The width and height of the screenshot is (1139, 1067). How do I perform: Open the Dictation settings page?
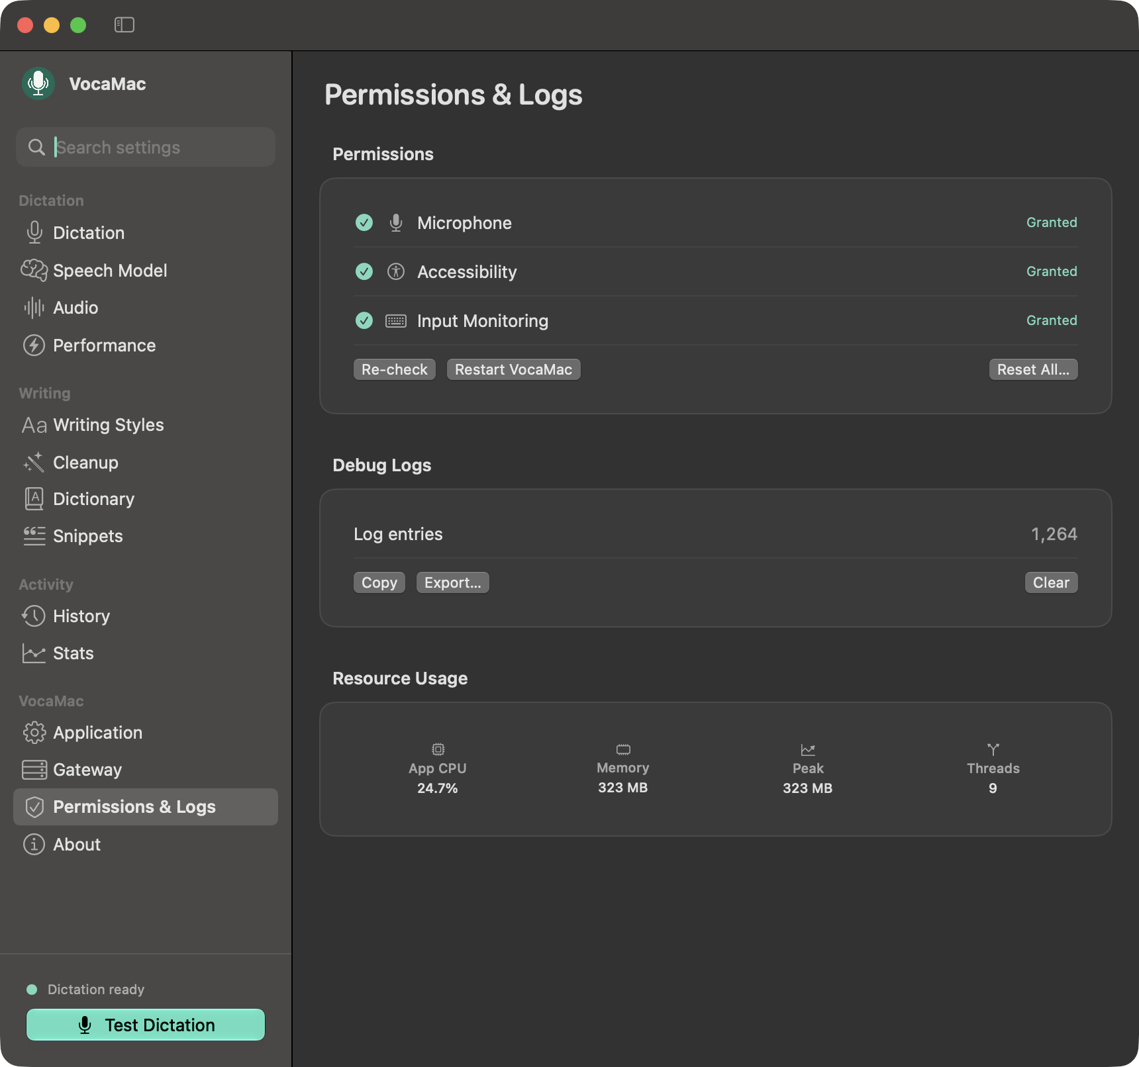146,233
